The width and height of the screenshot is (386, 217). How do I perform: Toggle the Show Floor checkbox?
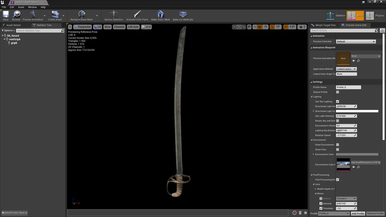337,149
